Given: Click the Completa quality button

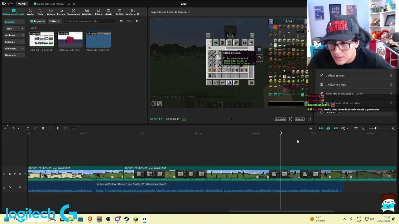Looking at the screenshot, I should 280,119.
